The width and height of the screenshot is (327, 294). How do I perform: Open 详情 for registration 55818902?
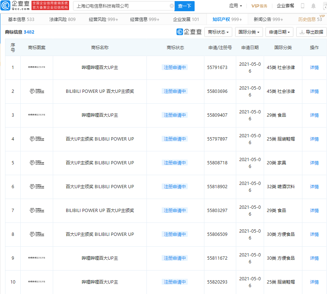(314, 187)
